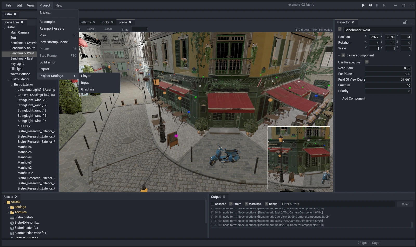Close the Output panel tab
This screenshot has width=416, height=247.
point(224,197)
